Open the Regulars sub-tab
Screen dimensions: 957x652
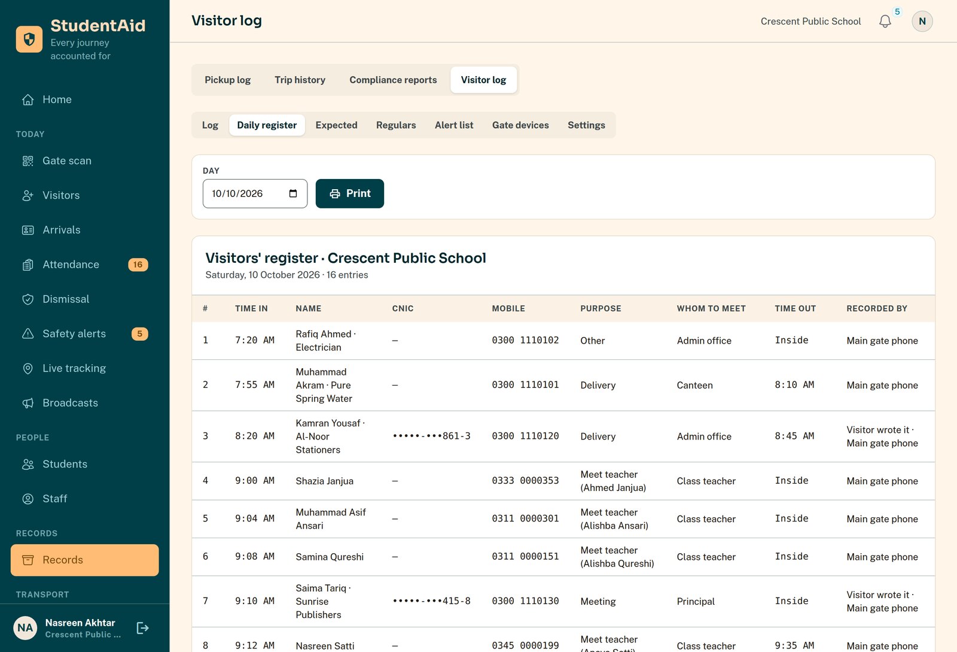pyautogui.click(x=396, y=125)
